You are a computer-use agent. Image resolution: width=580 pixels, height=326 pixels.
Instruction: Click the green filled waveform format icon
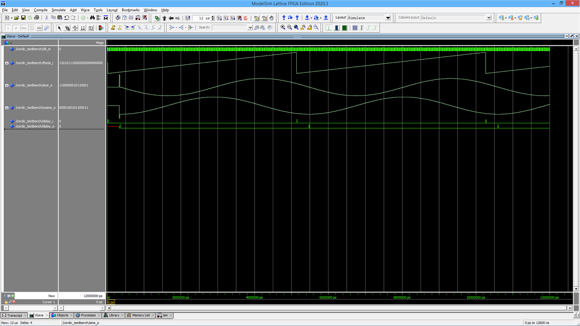tap(344, 28)
